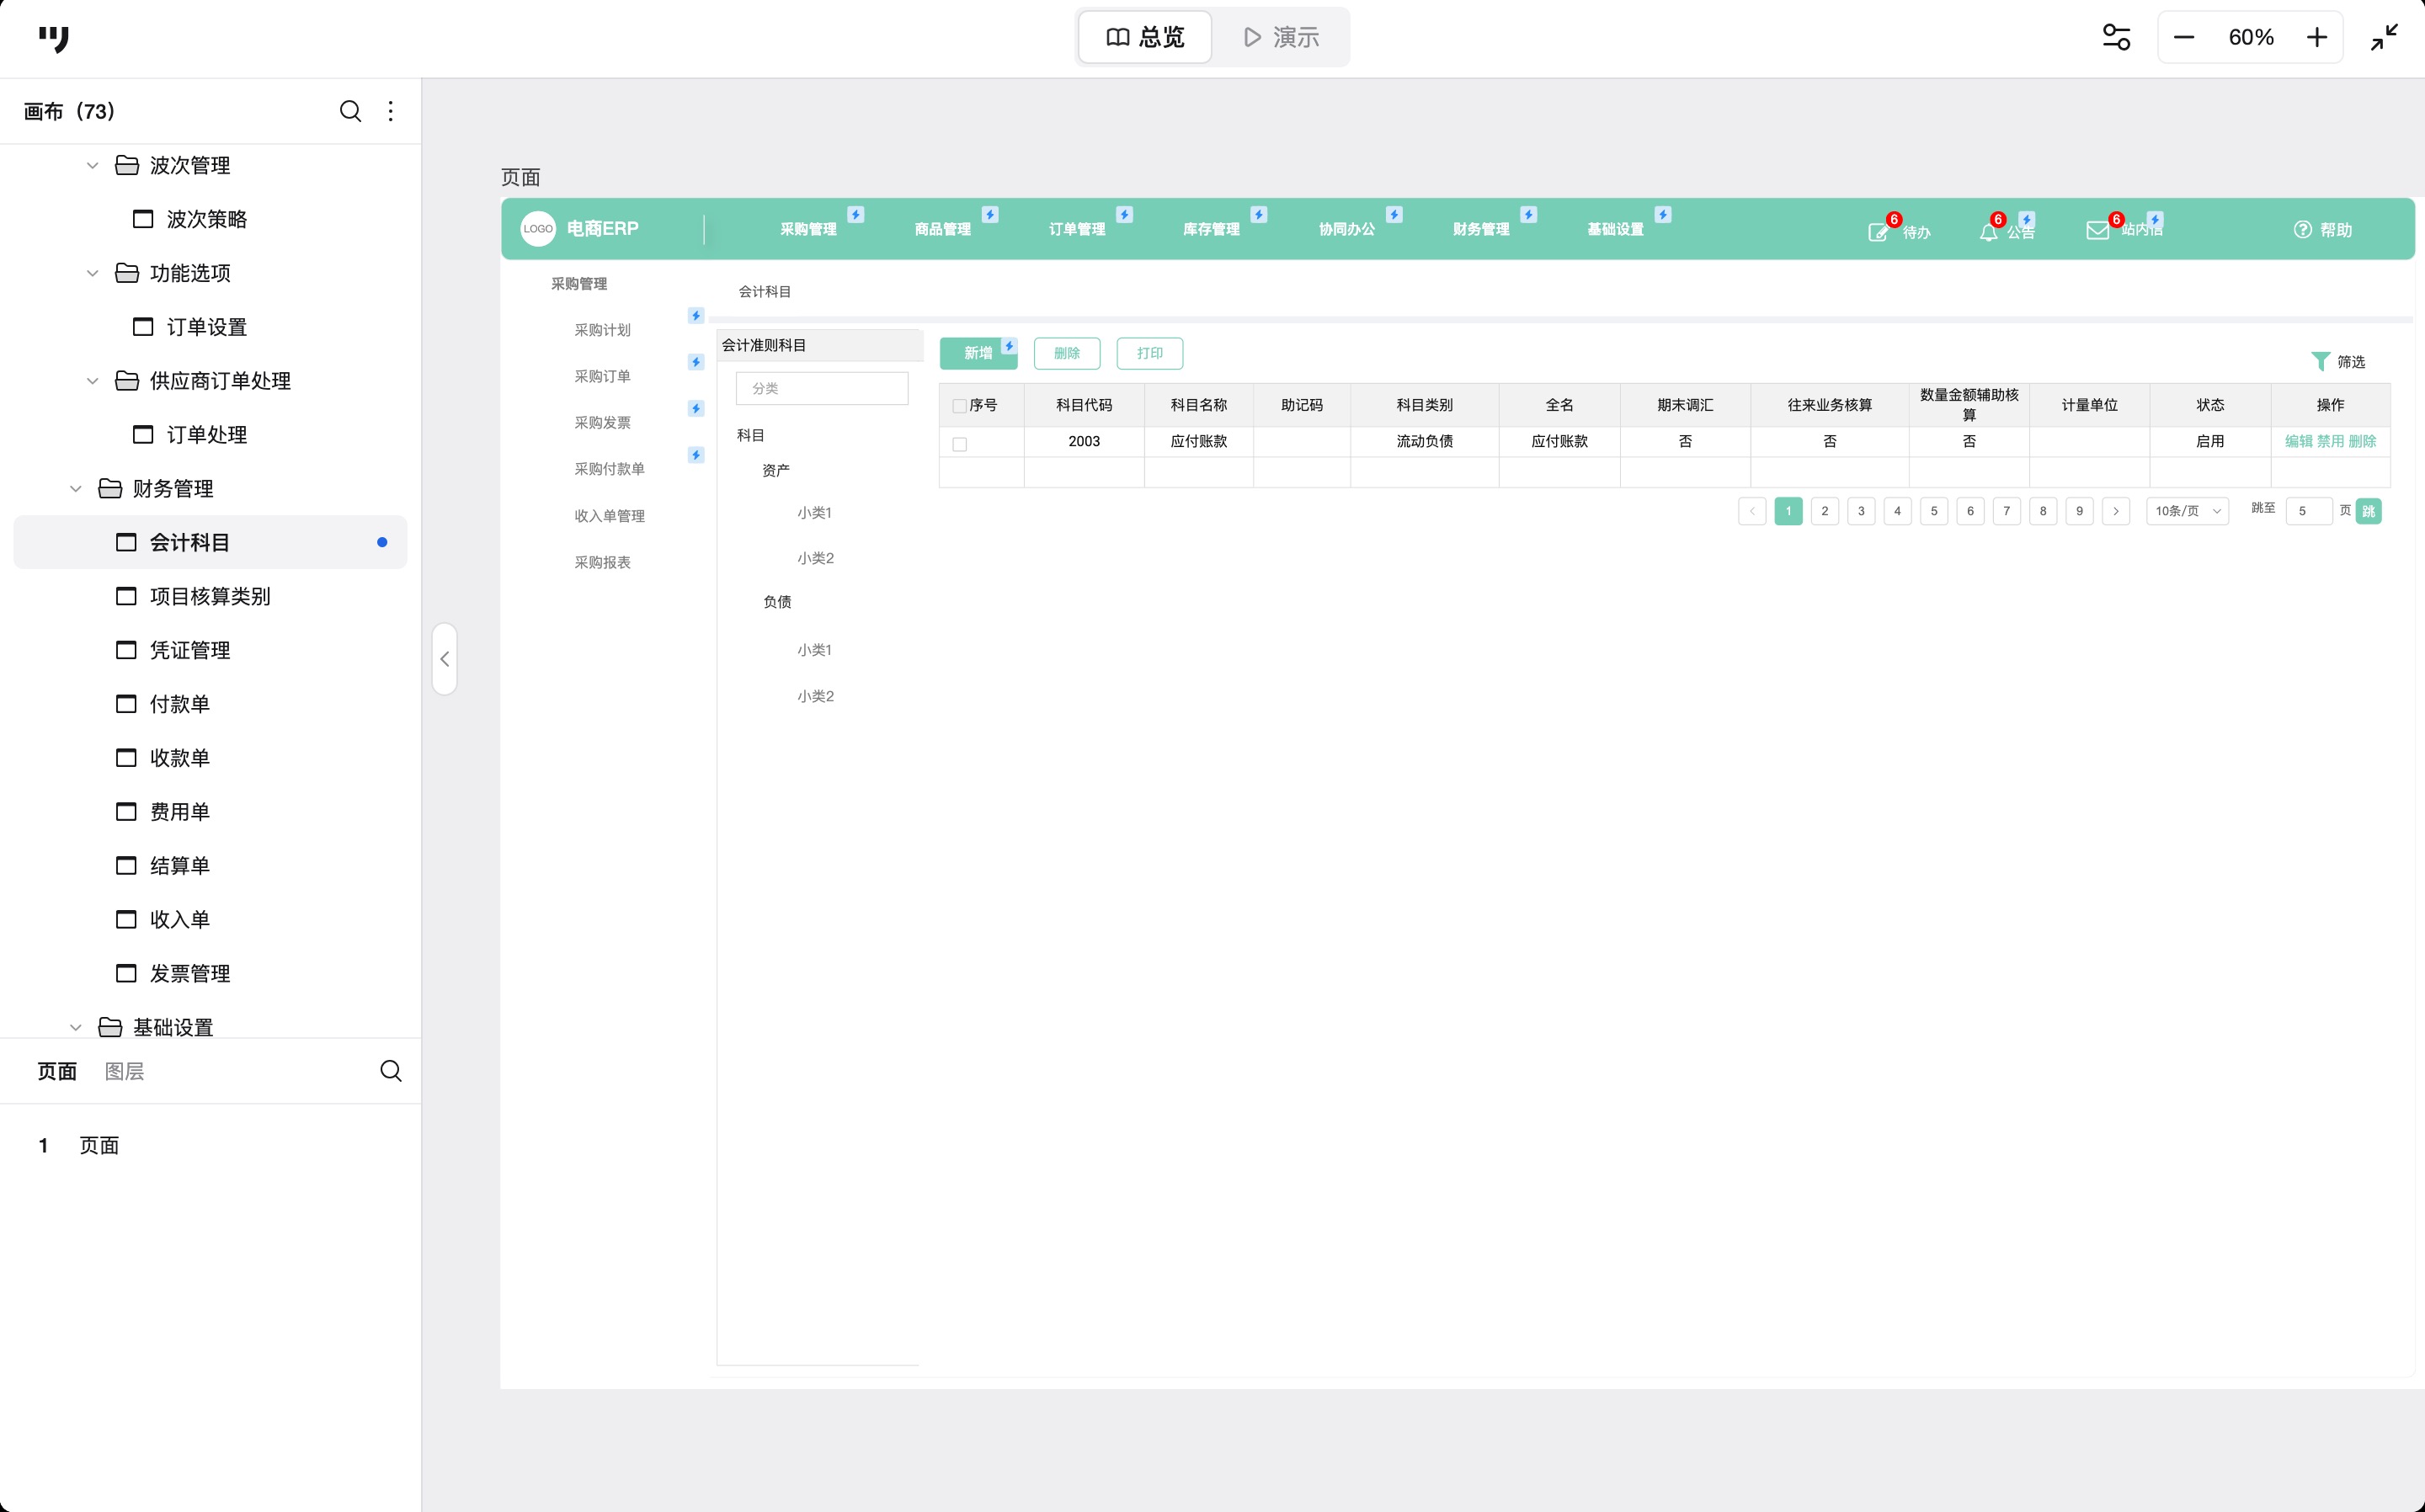Switch to the 演示 tab

click(x=1281, y=37)
